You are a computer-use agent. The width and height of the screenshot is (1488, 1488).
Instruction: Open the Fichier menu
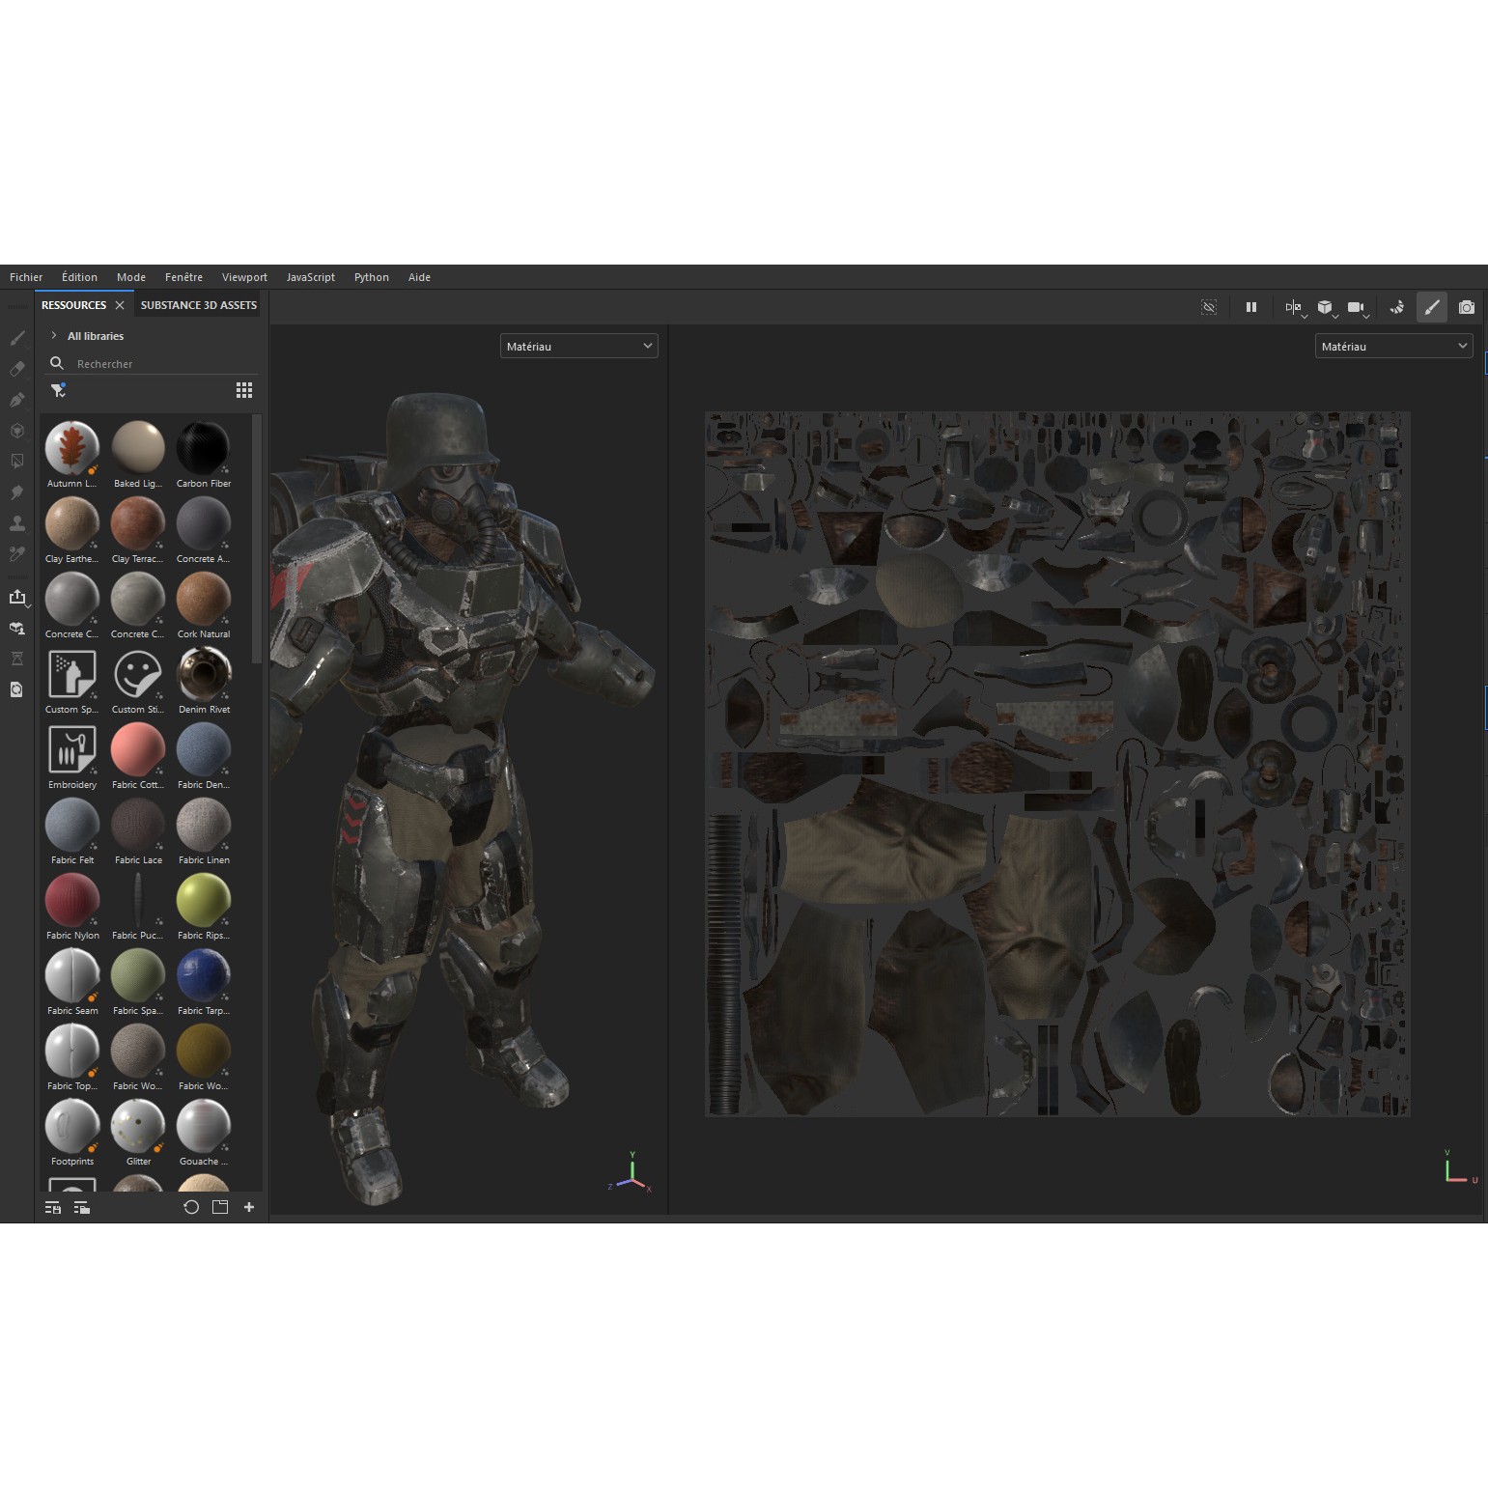click(26, 277)
